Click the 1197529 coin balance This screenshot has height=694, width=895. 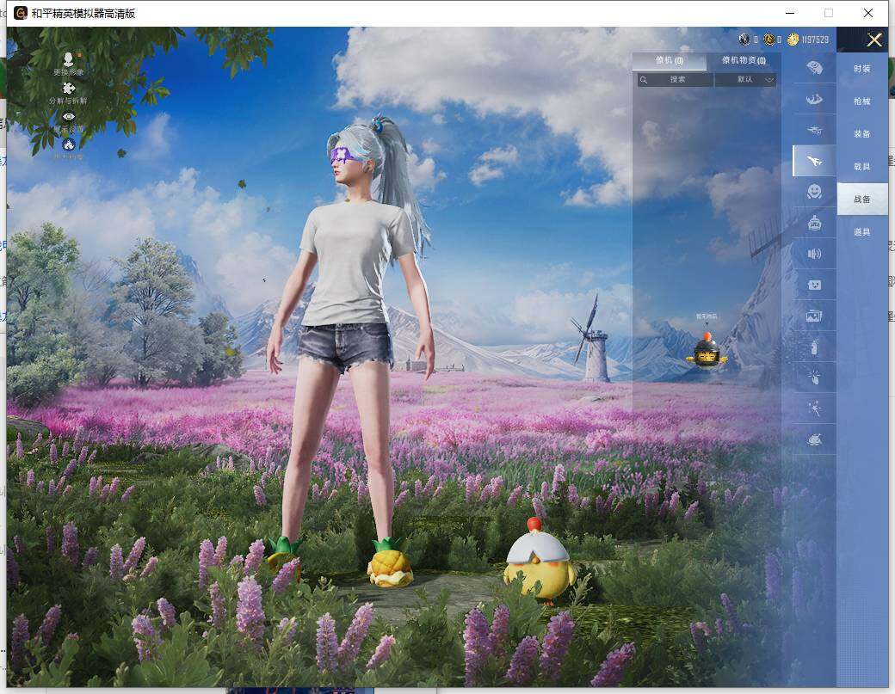(x=815, y=40)
